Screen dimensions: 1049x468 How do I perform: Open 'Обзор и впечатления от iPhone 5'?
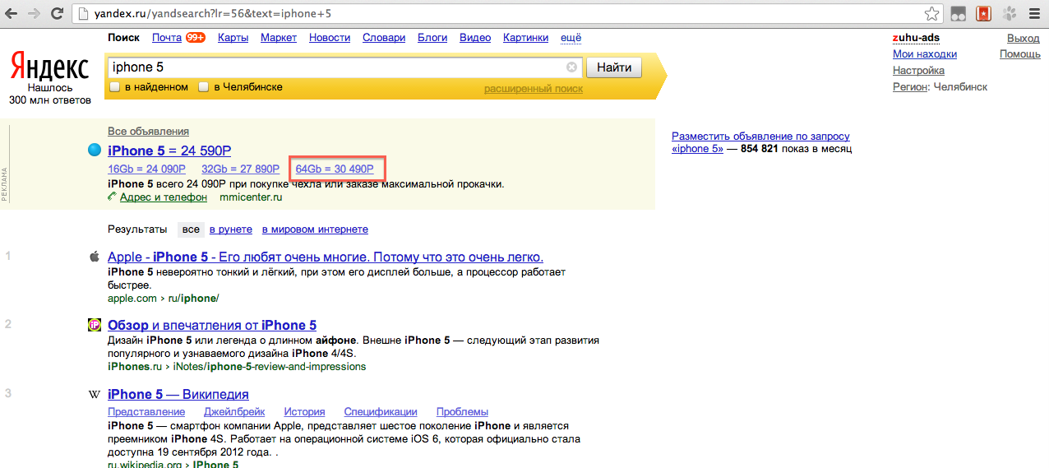coord(212,325)
